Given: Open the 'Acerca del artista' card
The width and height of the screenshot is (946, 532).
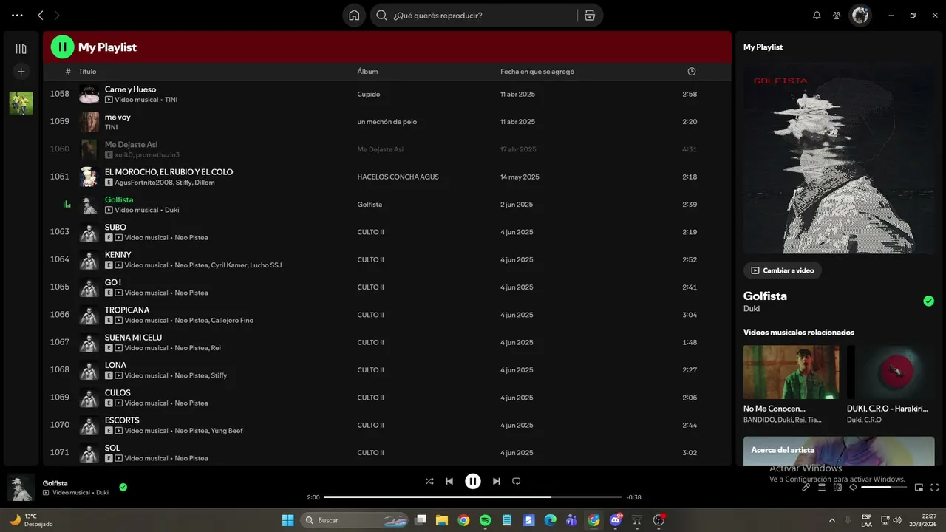Looking at the screenshot, I should (x=839, y=451).
